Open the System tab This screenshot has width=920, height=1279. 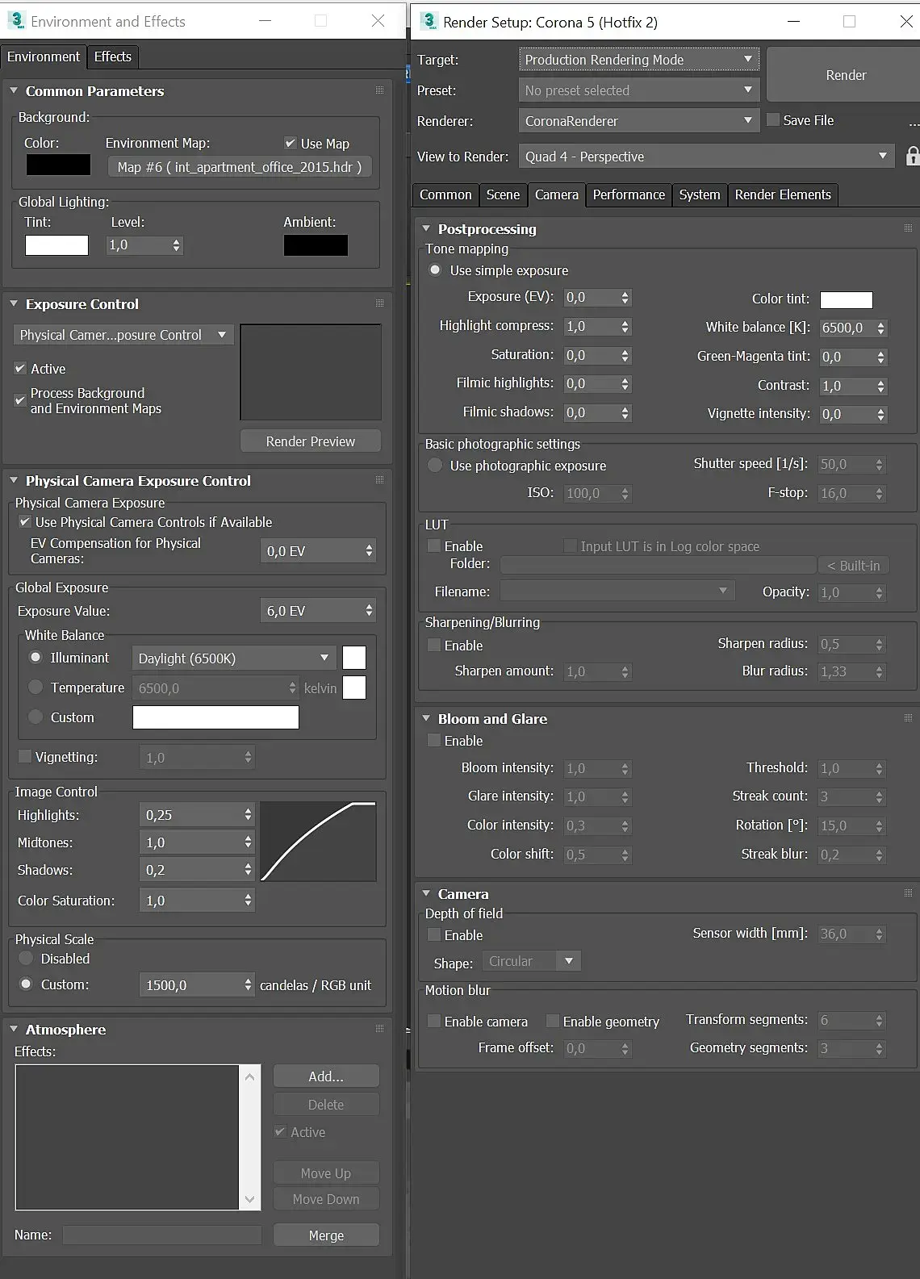(700, 194)
